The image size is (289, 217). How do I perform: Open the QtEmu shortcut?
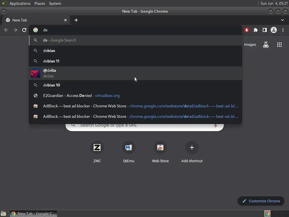tap(129, 152)
